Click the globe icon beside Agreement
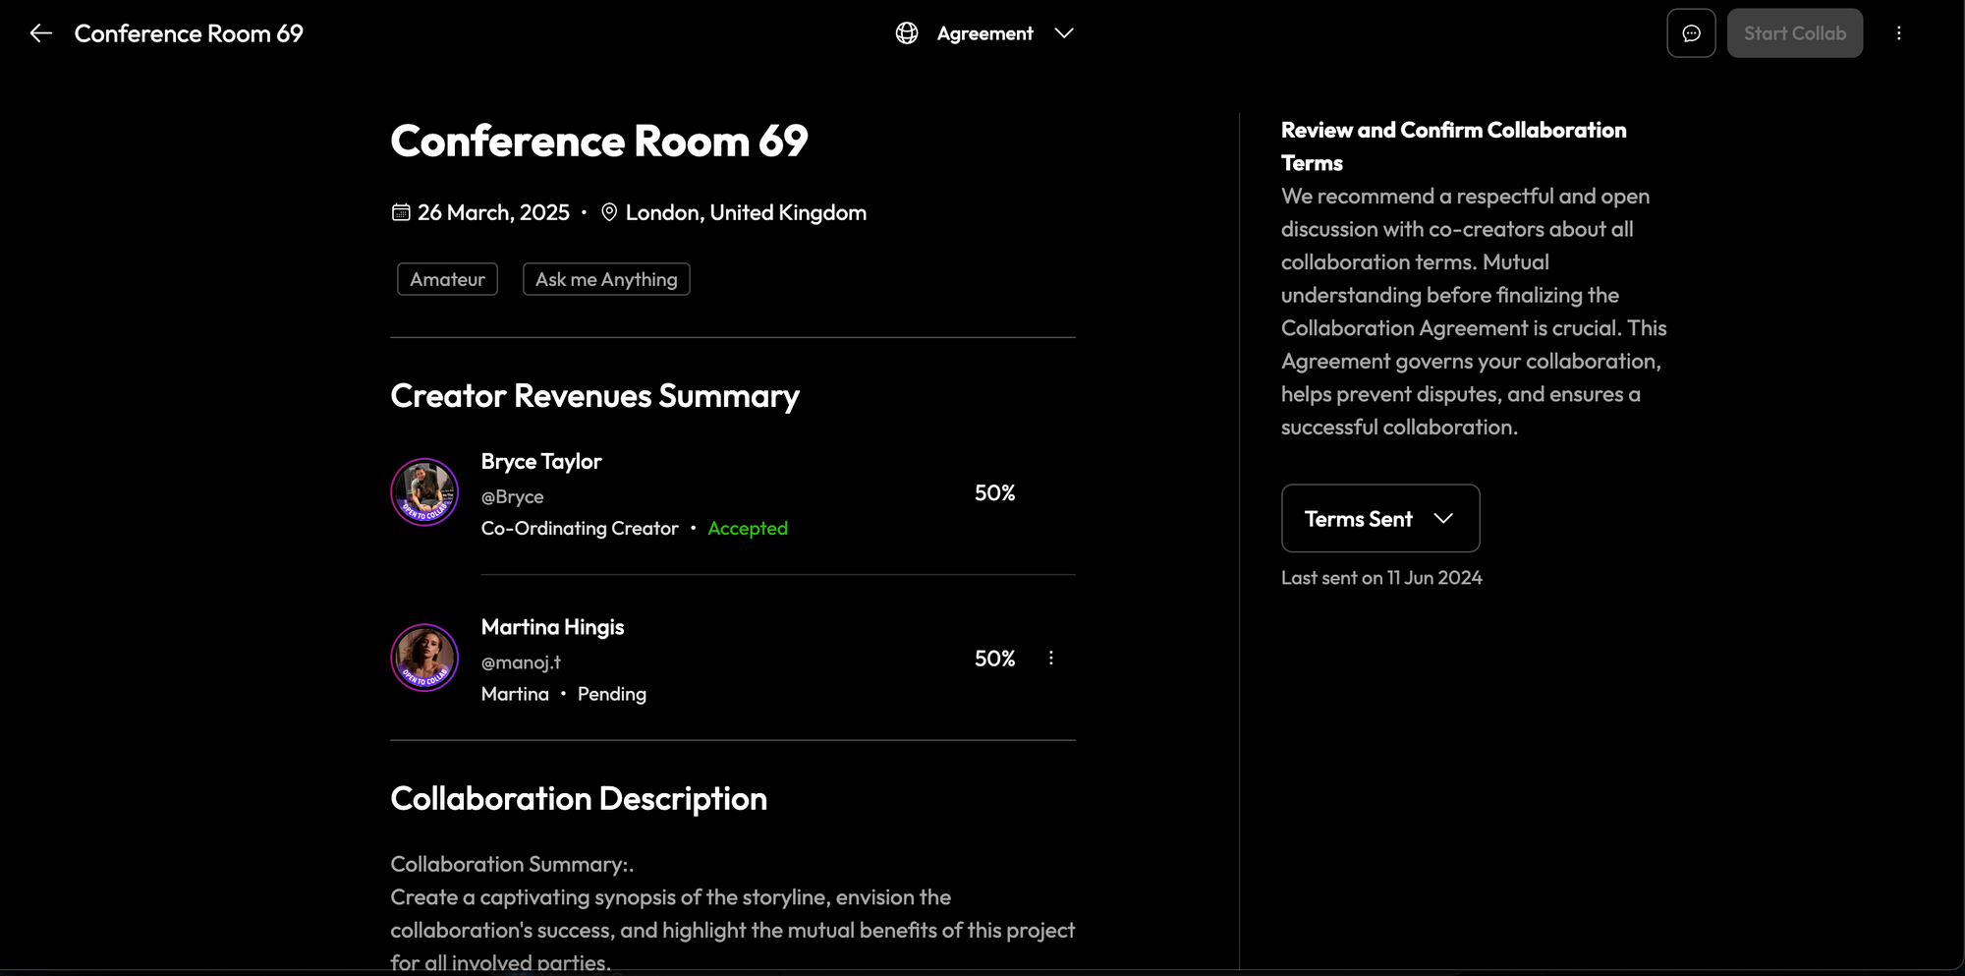The width and height of the screenshot is (1965, 976). [907, 33]
